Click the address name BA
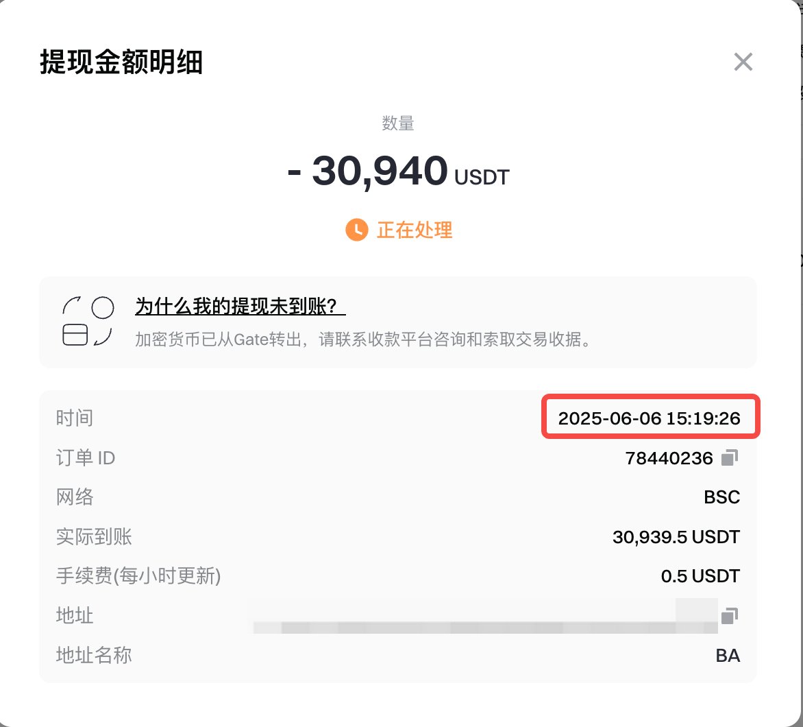This screenshot has height=727, width=803. 727,656
